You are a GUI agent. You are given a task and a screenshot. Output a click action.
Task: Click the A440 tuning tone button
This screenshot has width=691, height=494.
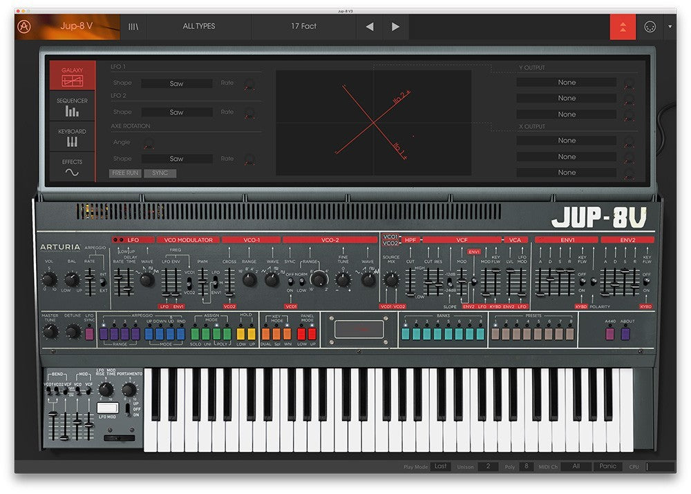pyautogui.click(x=610, y=334)
